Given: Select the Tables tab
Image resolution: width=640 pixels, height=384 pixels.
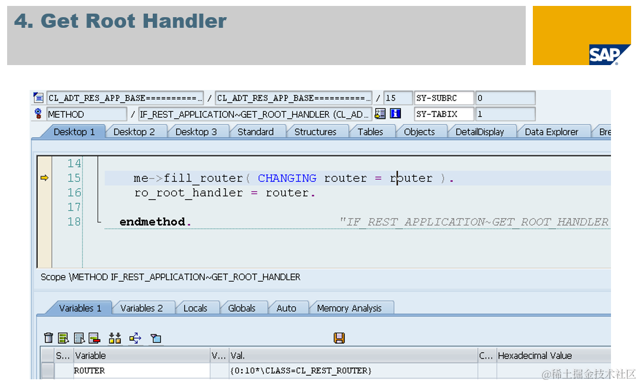Looking at the screenshot, I should tap(370, 132).
